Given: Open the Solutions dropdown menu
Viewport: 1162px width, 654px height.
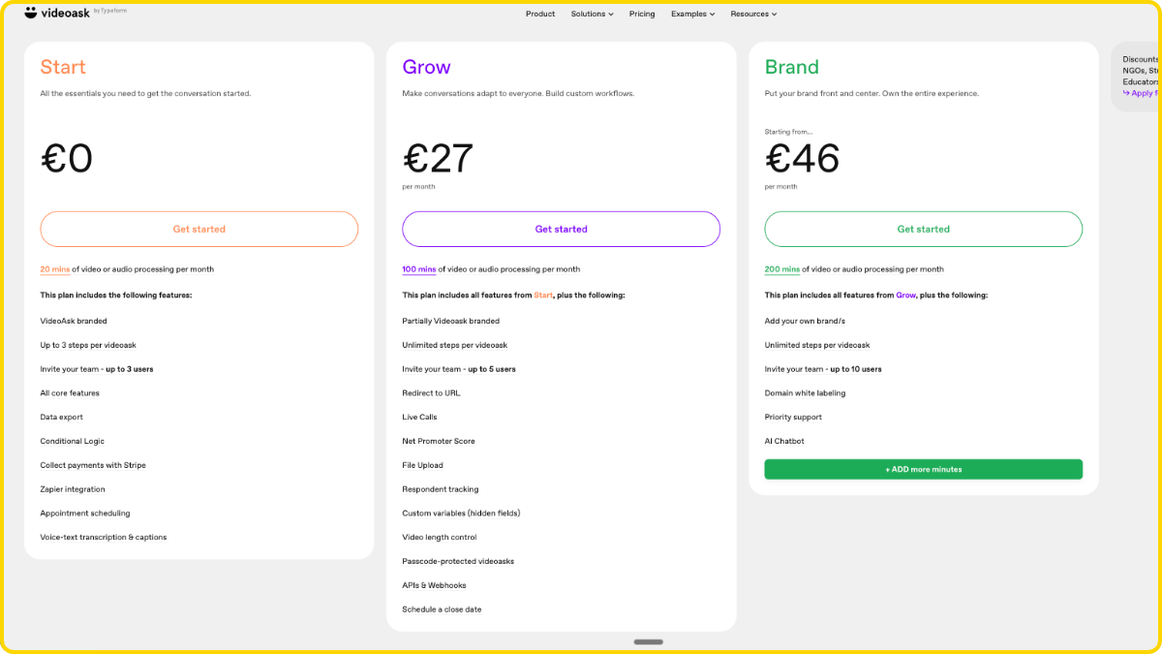Looking at the screenshot, I should pyautogui.click(x=592, y=14).
